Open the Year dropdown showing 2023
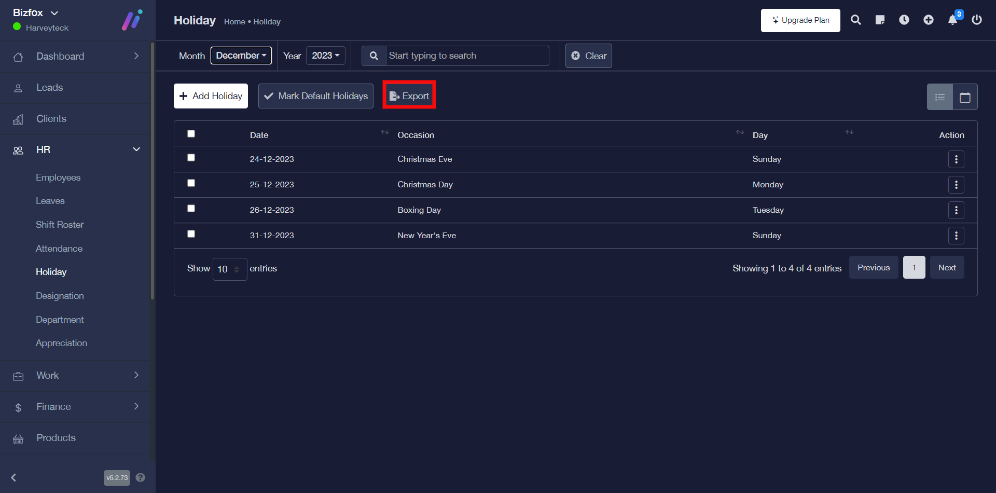The height and width of the screenshot is (493, 996). pos(325,56)
